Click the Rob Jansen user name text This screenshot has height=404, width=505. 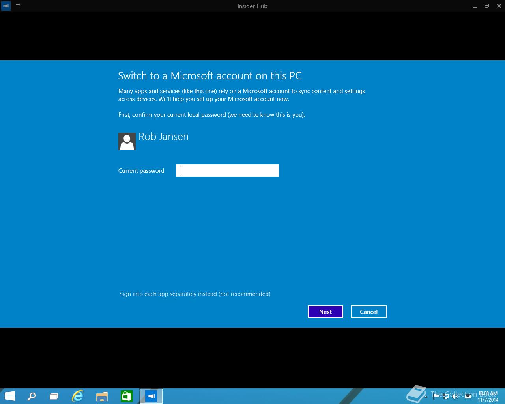(x=163, y=137)
